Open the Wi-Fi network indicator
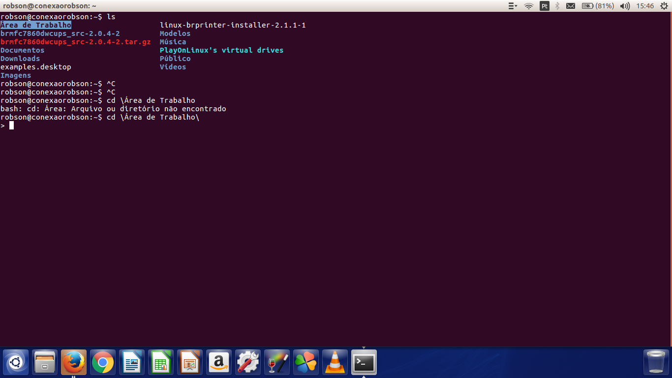Screen dimensions: 672x378 (529, 6)
